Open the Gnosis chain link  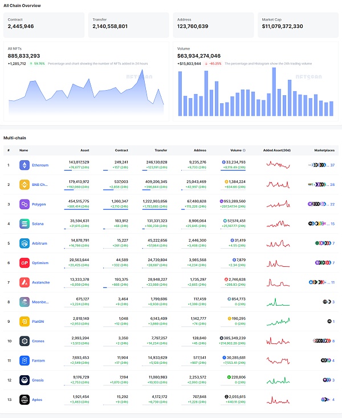tap(38, 380)
